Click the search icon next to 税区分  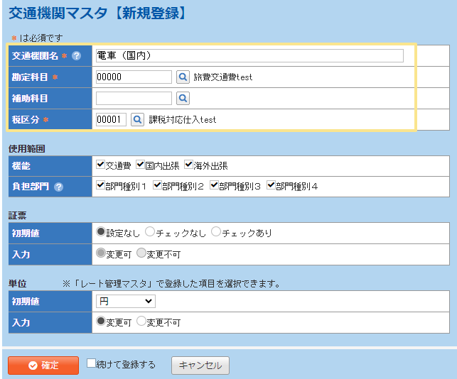137,120
